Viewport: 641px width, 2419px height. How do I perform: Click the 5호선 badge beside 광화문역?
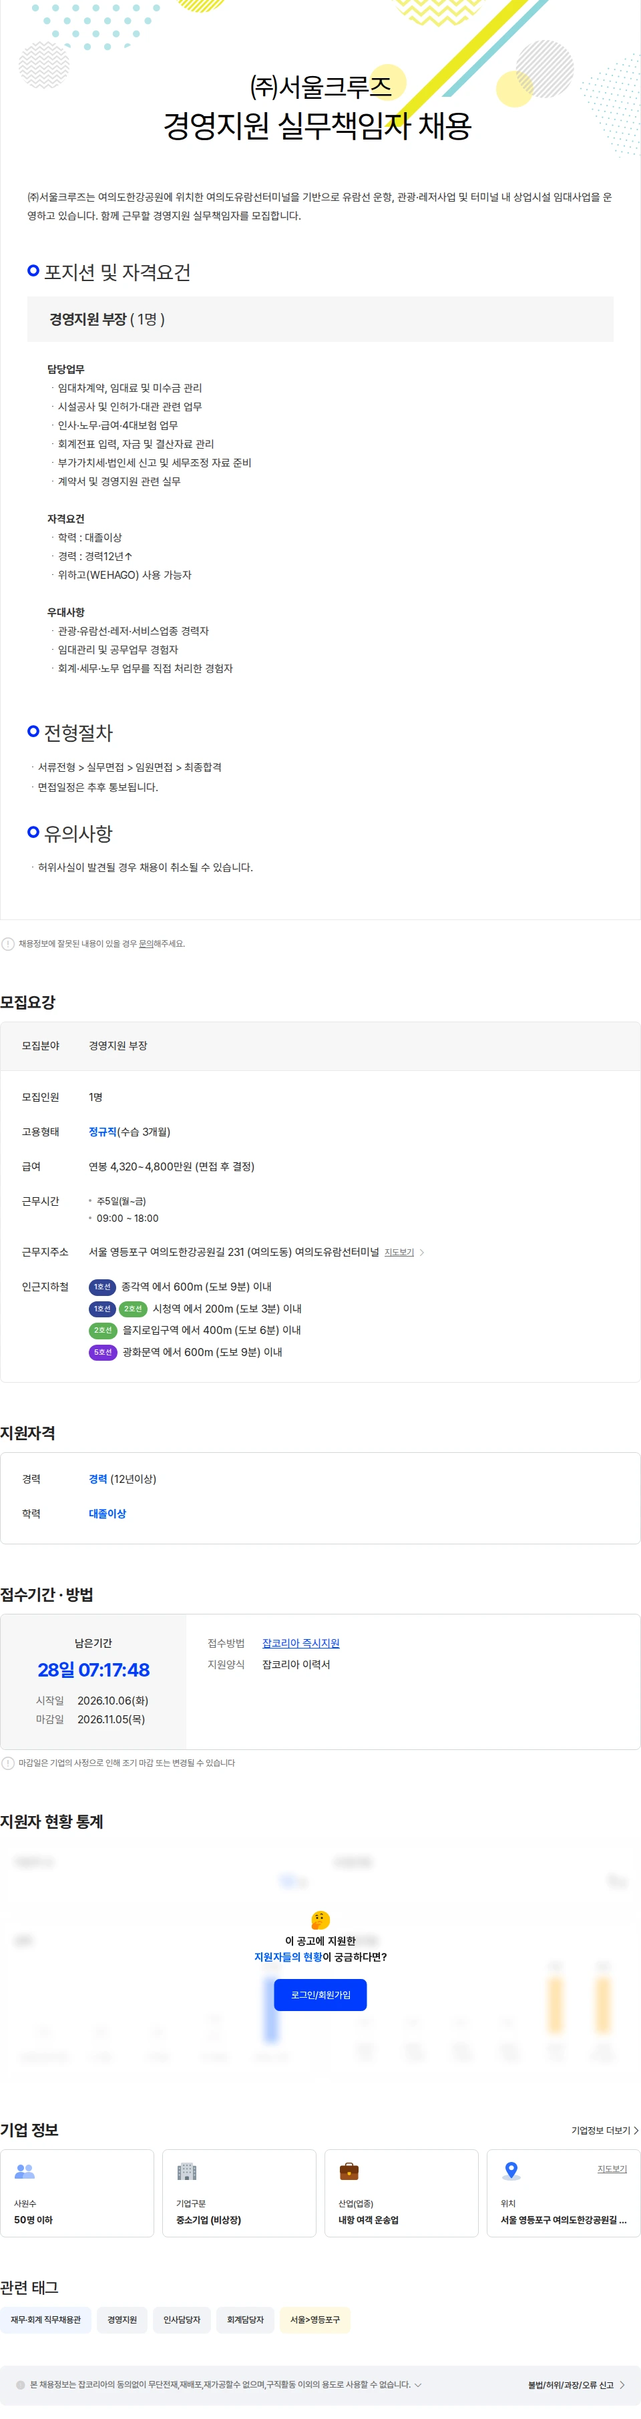coord(103,1353)
